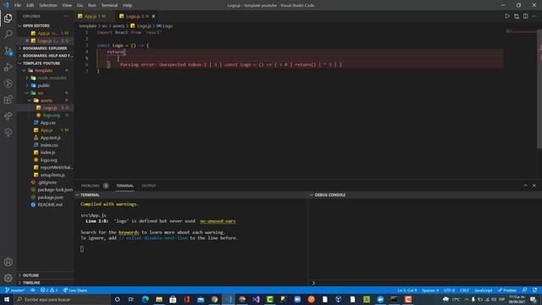
Task: Open the File menu
Action: pyautogui.click(x=18, y=5)
